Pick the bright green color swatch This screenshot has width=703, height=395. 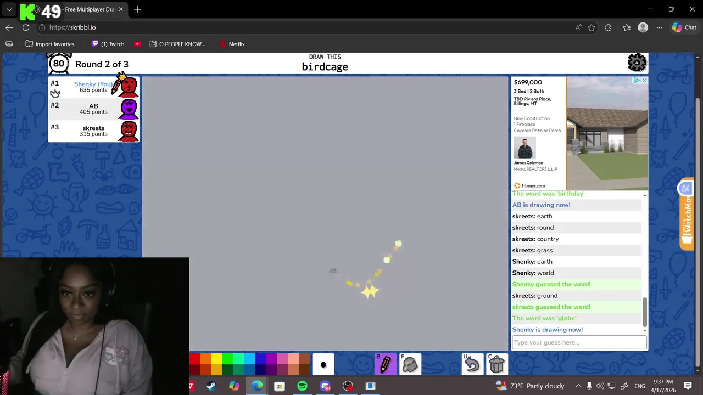[227, 359]
